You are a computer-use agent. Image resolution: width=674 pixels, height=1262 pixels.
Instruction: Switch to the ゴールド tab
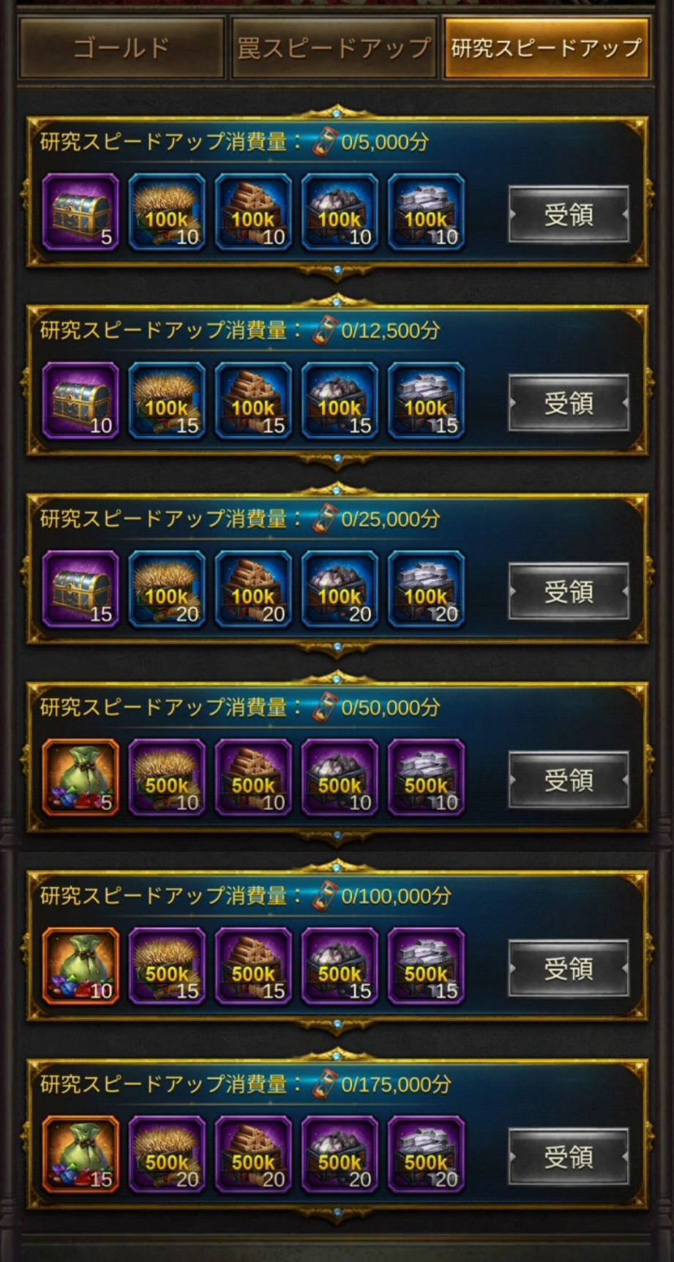(x=121, y=48)
